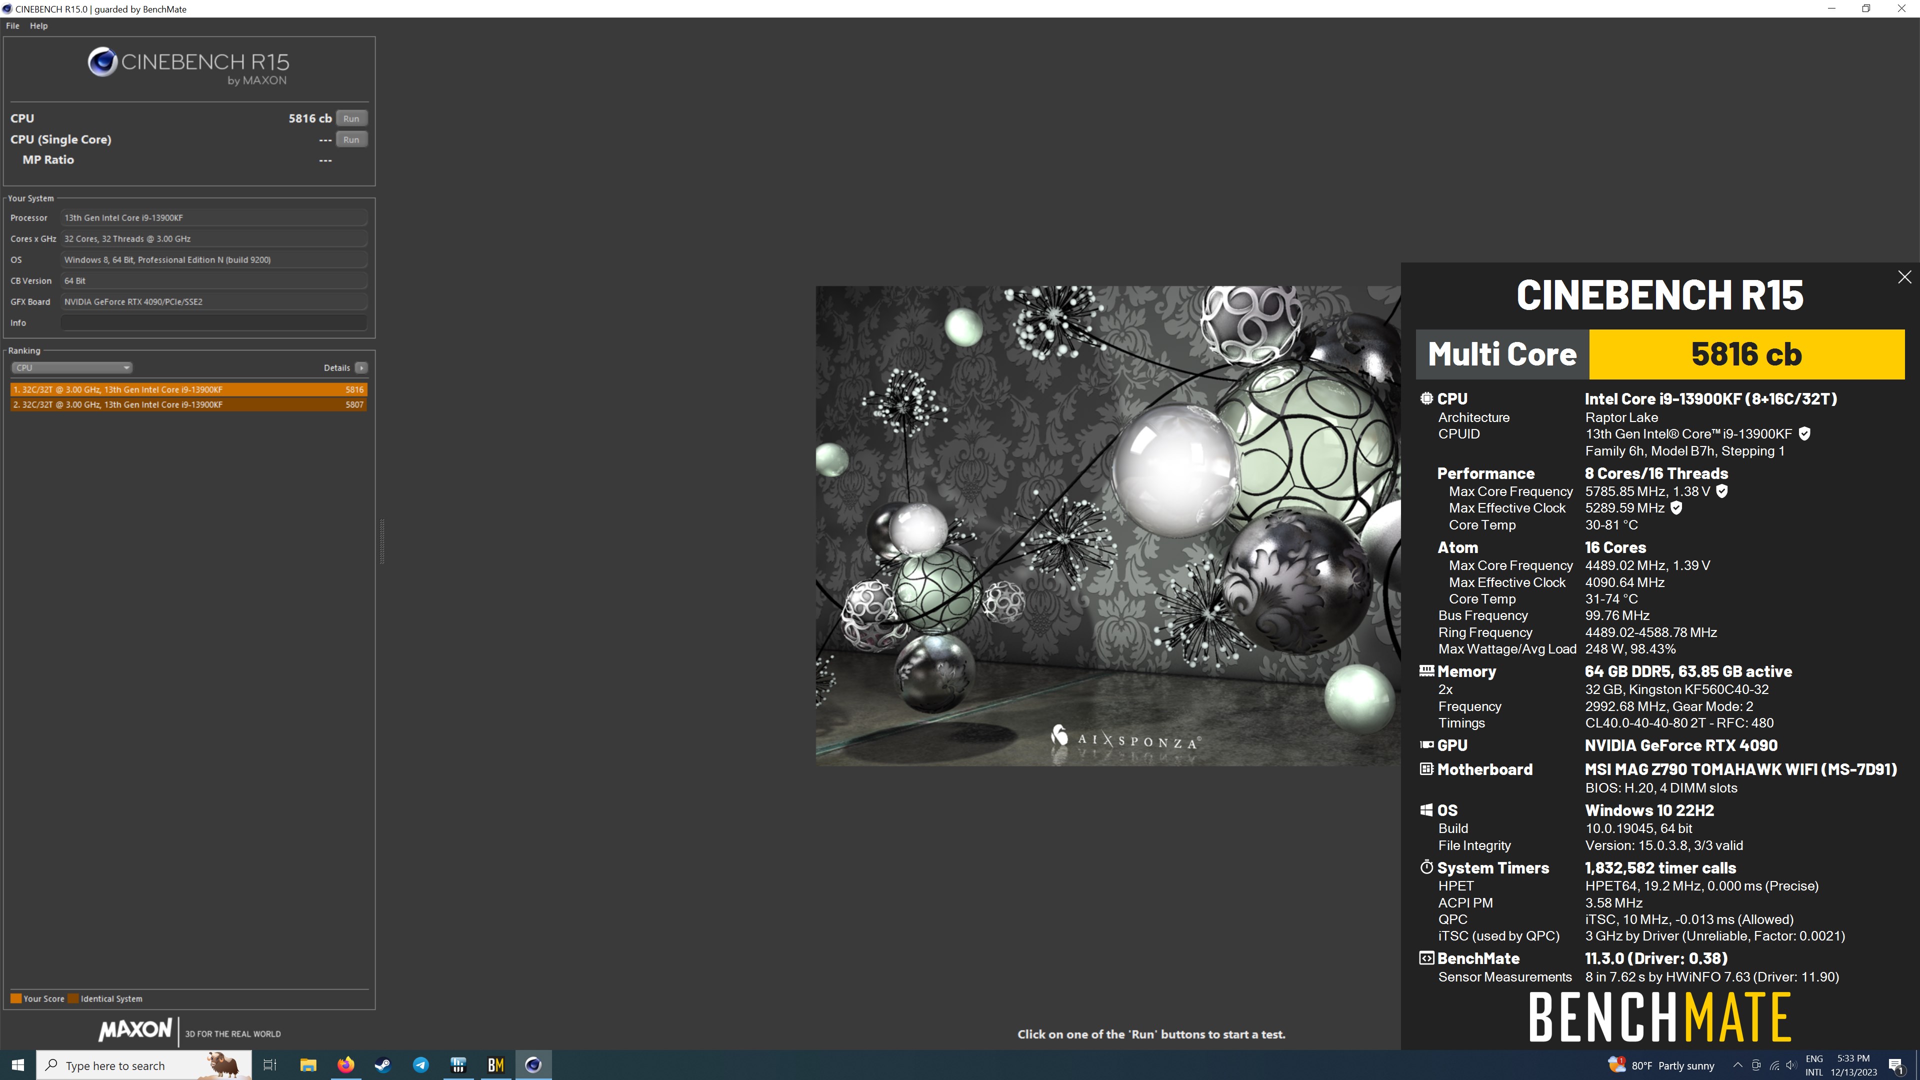Click the CPUID verified shield icon
Image resolution: width=1920 pixels, height=1080 pixels.
(x=1804, y=434)
